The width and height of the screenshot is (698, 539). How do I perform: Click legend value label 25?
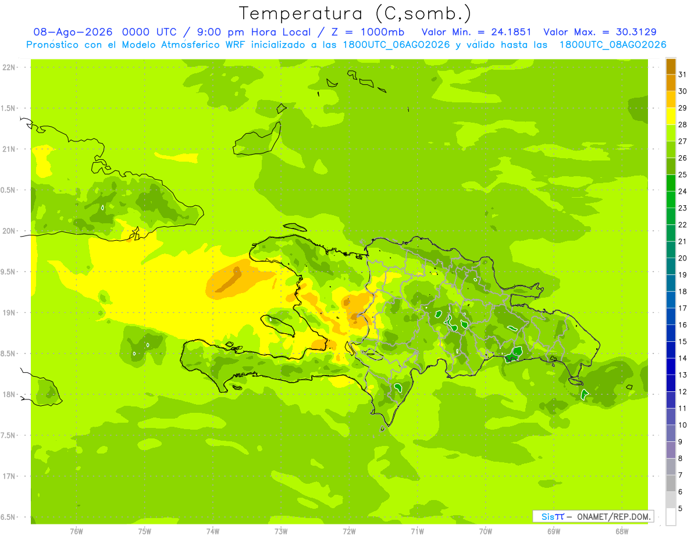tap(683, 174)
